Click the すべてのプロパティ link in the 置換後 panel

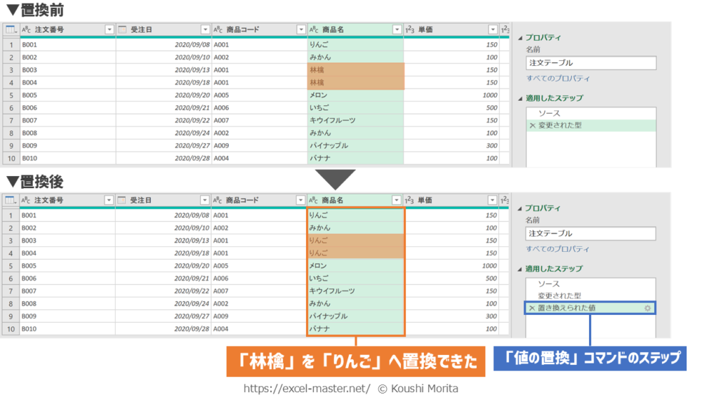pos(558,249)
